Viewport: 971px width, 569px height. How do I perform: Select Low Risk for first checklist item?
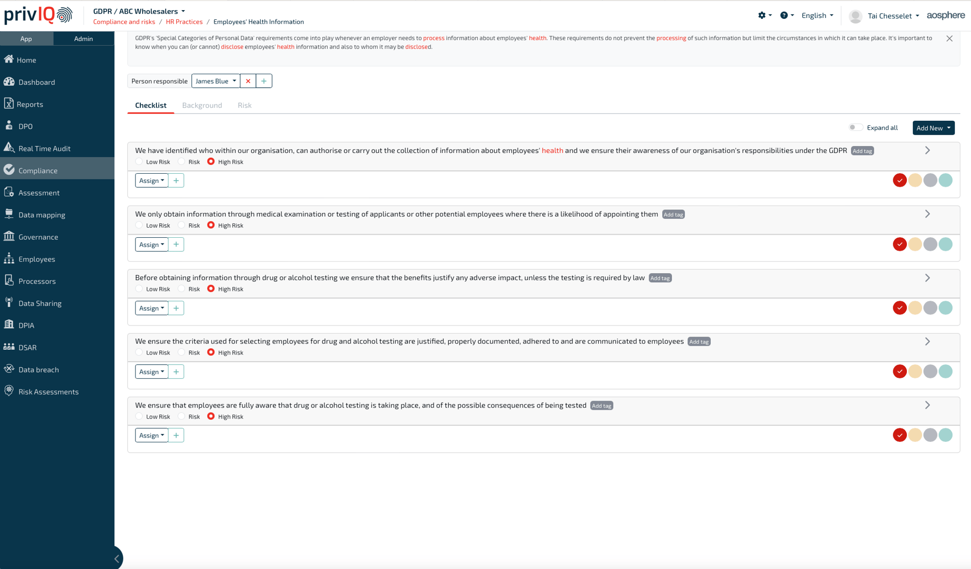[139, 162]
